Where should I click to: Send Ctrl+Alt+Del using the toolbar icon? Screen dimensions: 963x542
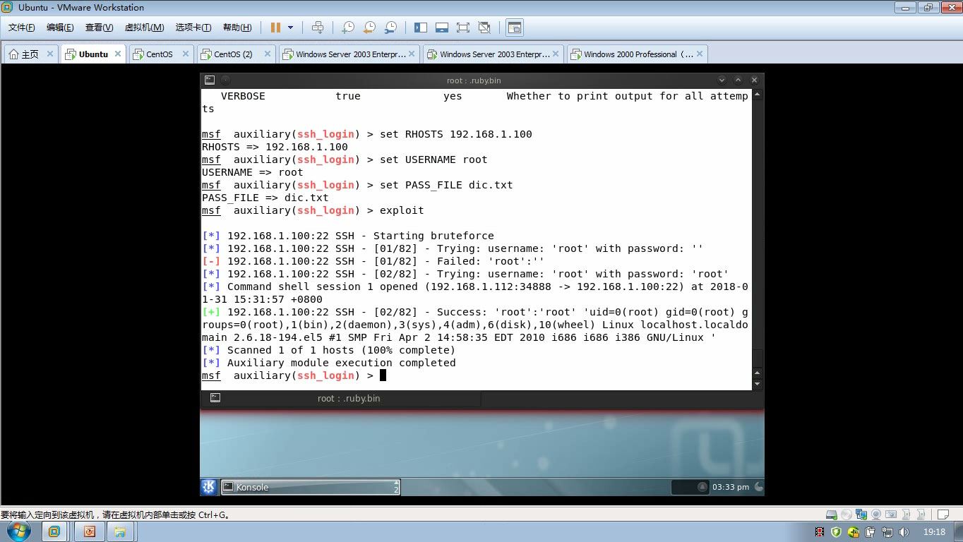pyautogui.click(x=318, y=28)
